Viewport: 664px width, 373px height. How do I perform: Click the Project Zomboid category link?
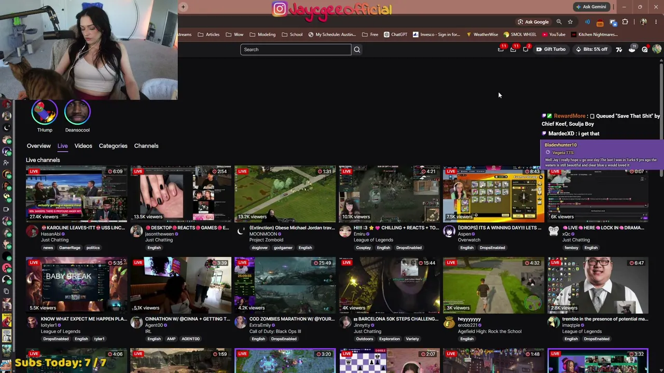pos(266,240)
